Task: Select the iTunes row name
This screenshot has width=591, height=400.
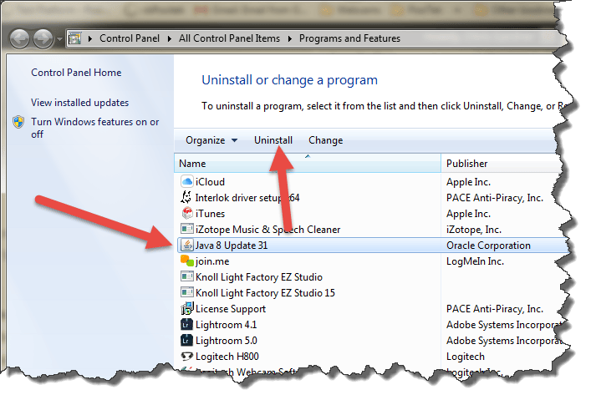Action: (x=210, y=214)
